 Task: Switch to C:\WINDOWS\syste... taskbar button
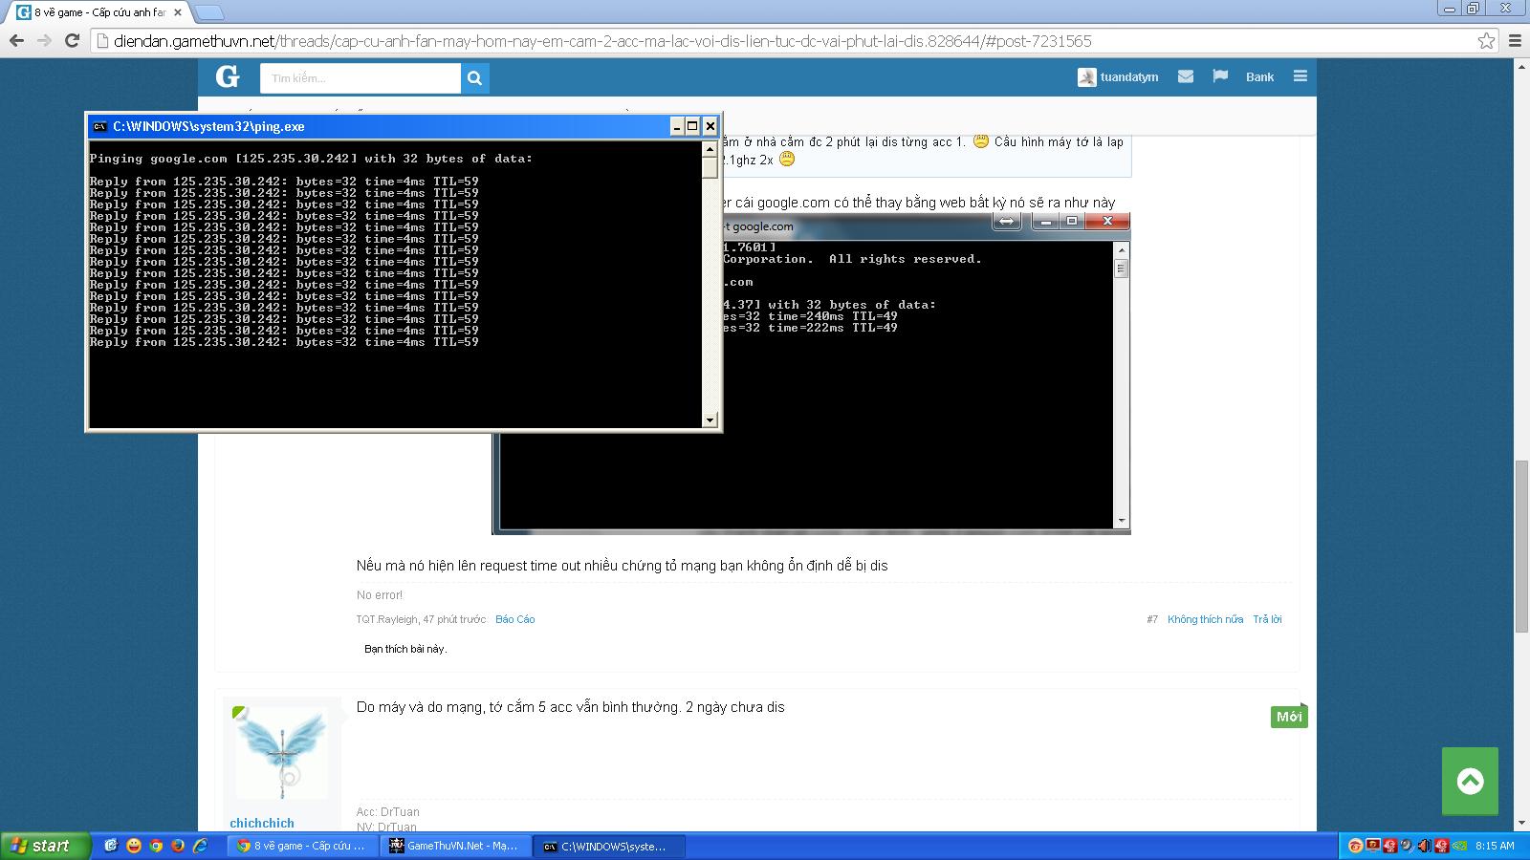click(x=608, y=846)
